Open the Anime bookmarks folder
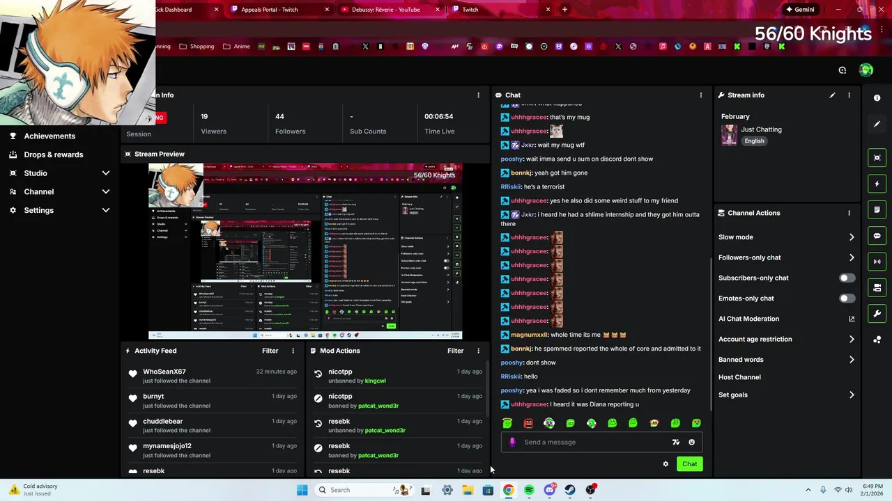The height and width of the screenshot is (501, 892). (x=236, y=47)
